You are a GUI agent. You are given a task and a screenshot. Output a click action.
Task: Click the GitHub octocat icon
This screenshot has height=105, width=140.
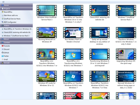click(3, 53)
